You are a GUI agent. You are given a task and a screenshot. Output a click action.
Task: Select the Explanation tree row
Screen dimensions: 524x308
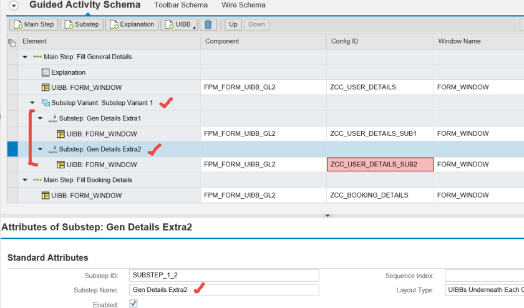(x=109, y=72)
